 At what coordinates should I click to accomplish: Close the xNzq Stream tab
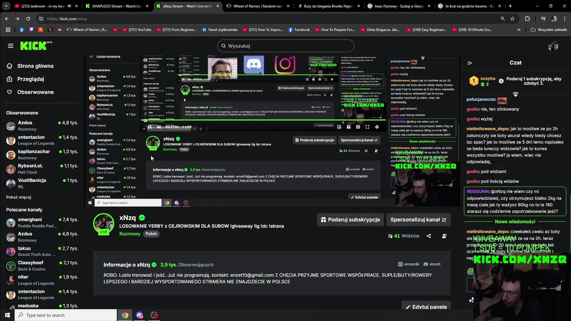[x=217, y=6]
